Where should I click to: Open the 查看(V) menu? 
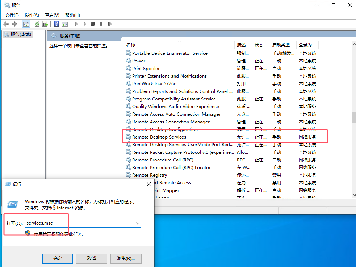pyautogui.click(x=52, y=15)
